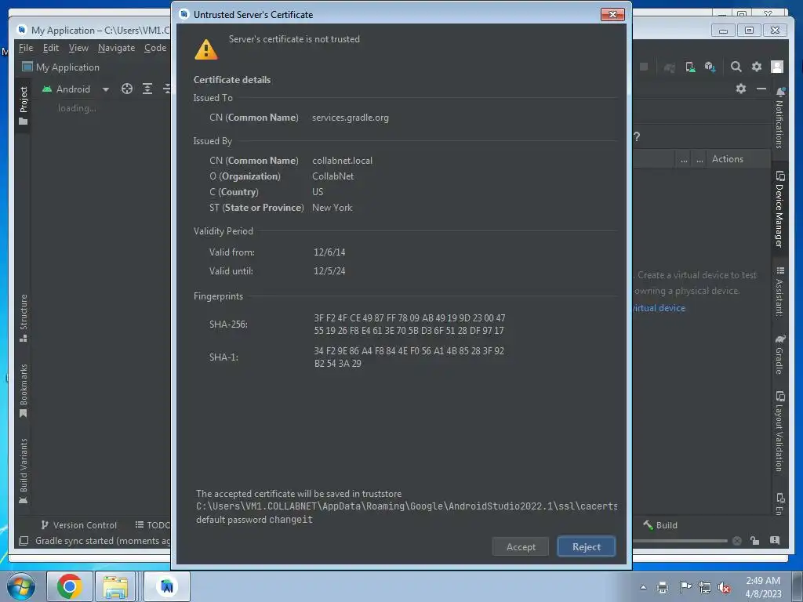The image size is (803, 602).
Task: Click the Valid until date 12/5/24
Action: tap(329, 271)
